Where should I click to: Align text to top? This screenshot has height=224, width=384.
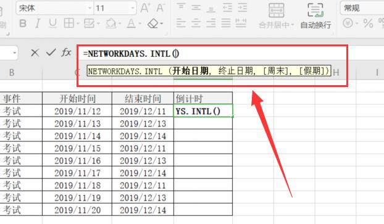pyautogui.click(x=181, y=7)
